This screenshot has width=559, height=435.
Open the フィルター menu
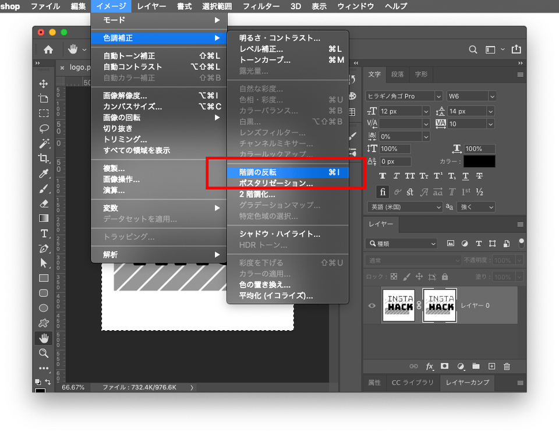point(261,6)
